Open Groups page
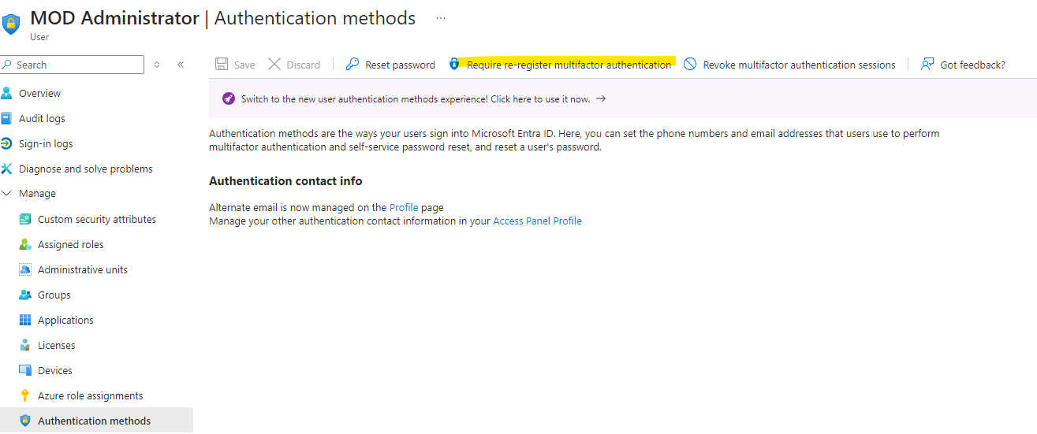Viewport: 1037px width, 434px height. pos(54,295)
